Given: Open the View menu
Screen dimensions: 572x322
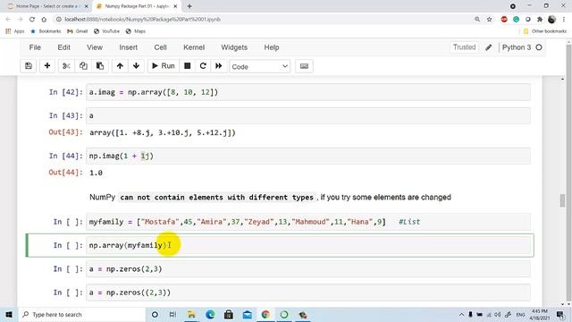Looking at the screenshot, I should [95, 47].
